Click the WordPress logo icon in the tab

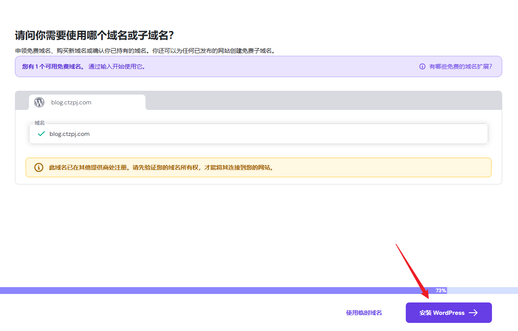[39, 102]
